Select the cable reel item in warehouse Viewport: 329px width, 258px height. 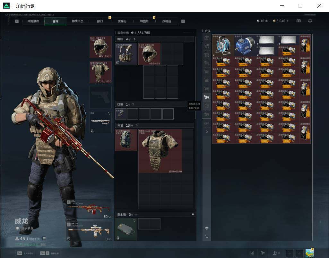[x=223, y=46]
